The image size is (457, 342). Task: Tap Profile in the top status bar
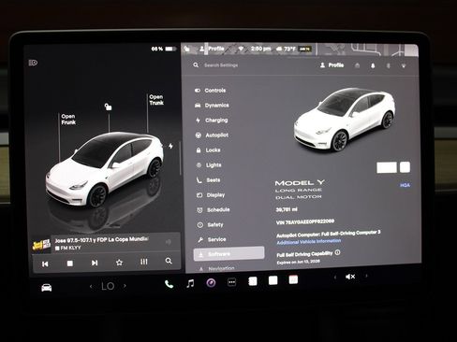(213, 49)
